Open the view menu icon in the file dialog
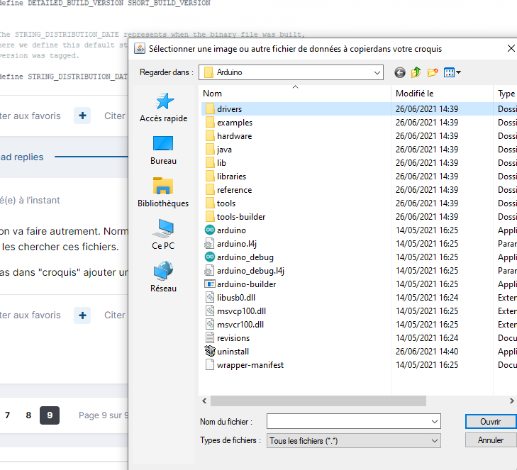The width and height of the screenshot is (517, 470). (x=452, y=72)
